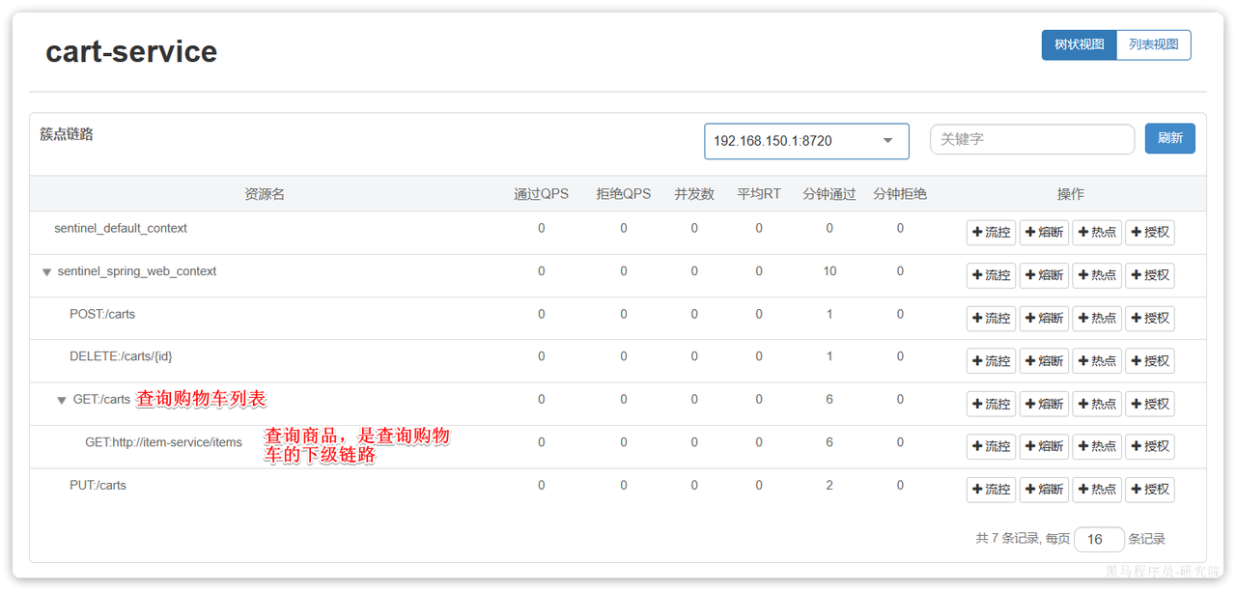Image resolution: width=1236 pixels, height=592 pixels.
Task: Open the 192.168.150.1:8720 machine dropdown
Action: point(806,141)
